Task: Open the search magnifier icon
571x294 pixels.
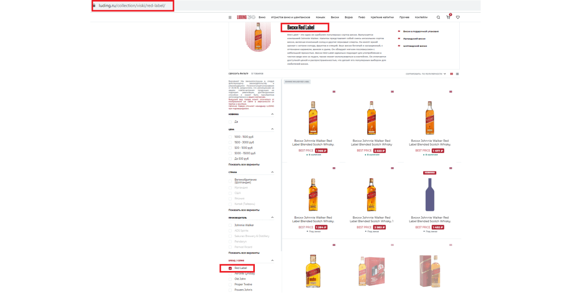Action: 438,17
